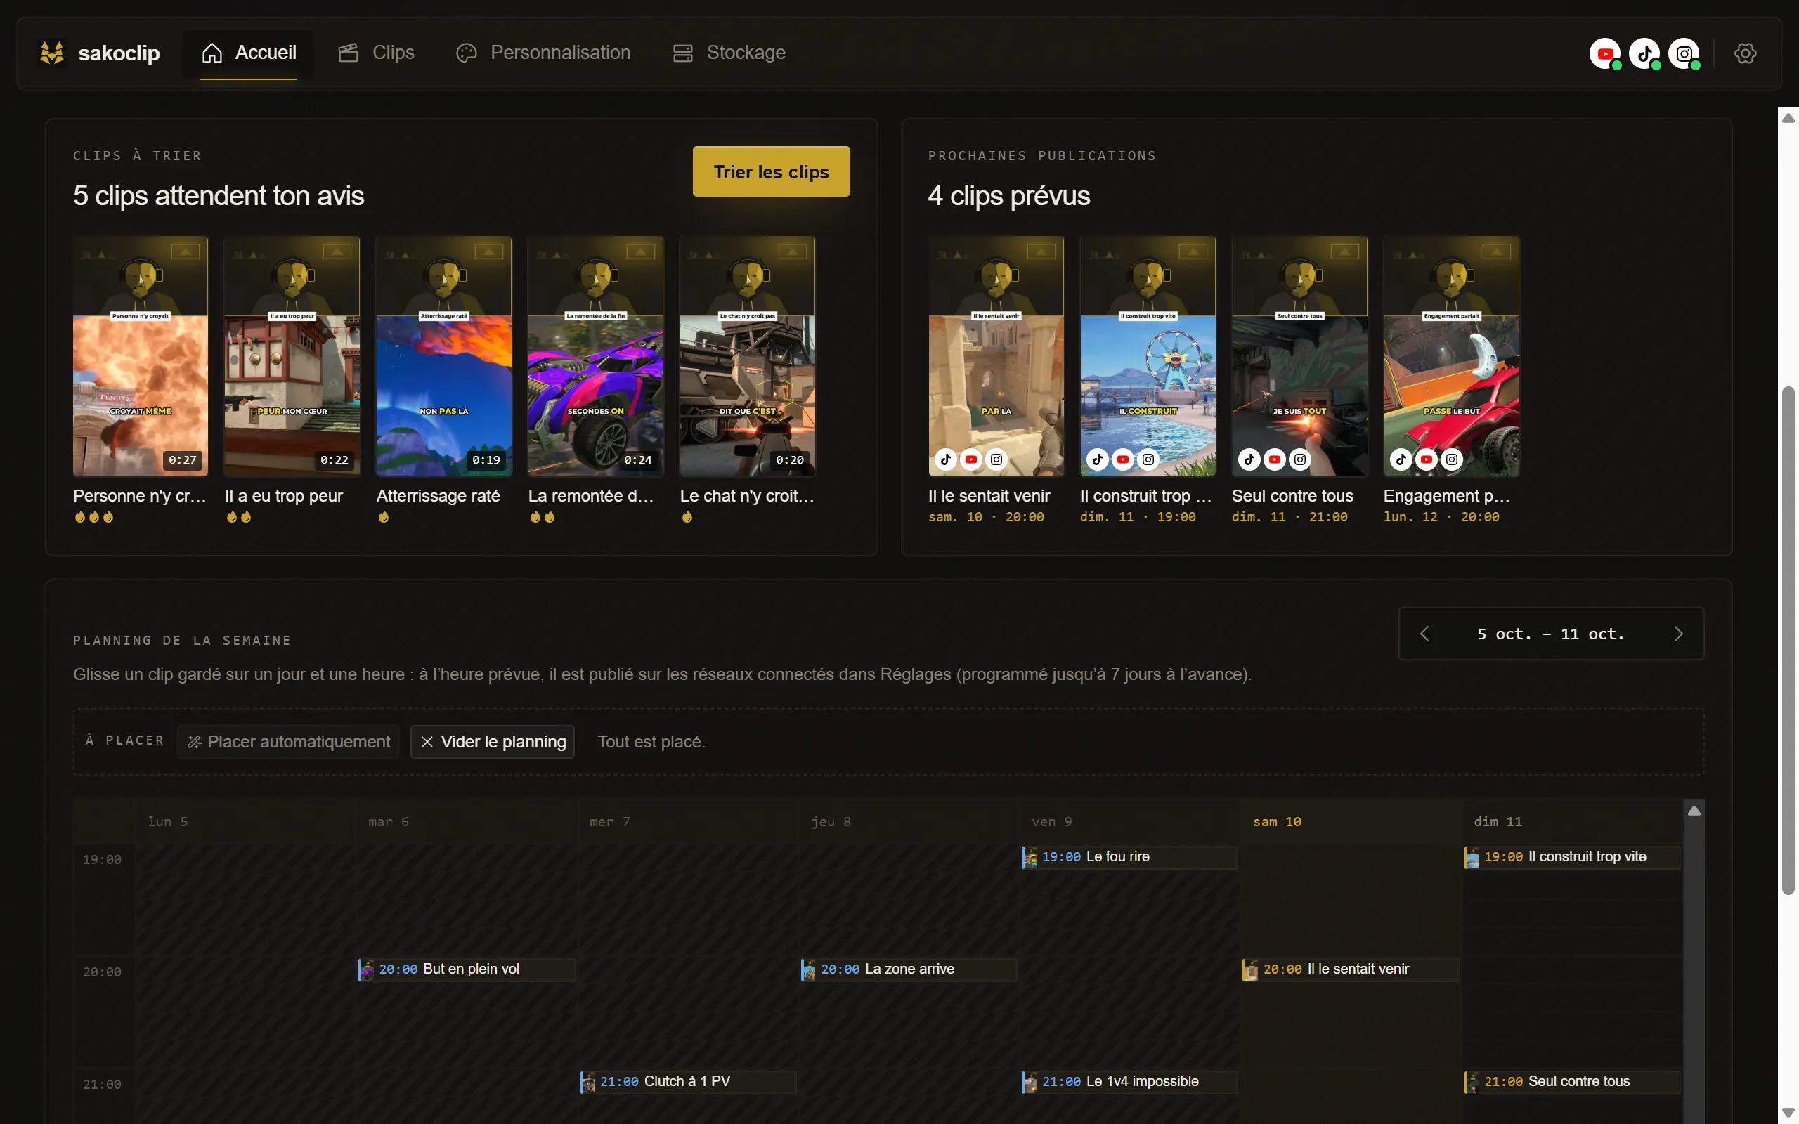Screen dimensions: 1799x1124
Task: Click TikTok icon on Il le sentait venir
Action: (x=946, y=459)
